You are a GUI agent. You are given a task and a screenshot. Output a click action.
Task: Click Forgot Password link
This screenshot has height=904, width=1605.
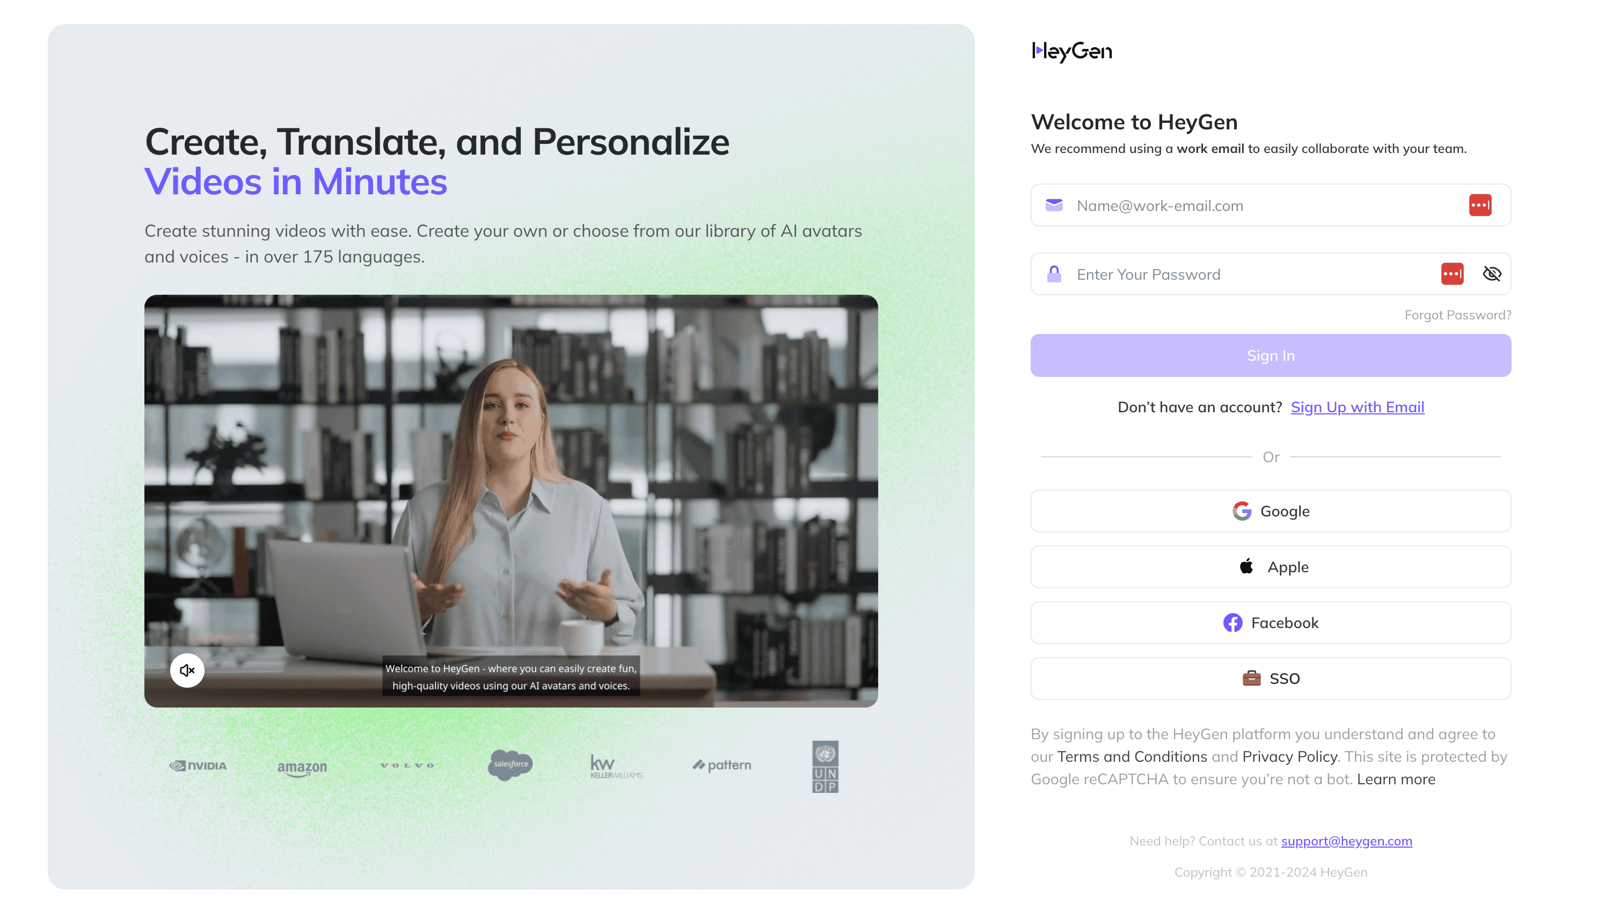tap(1457, 314)
